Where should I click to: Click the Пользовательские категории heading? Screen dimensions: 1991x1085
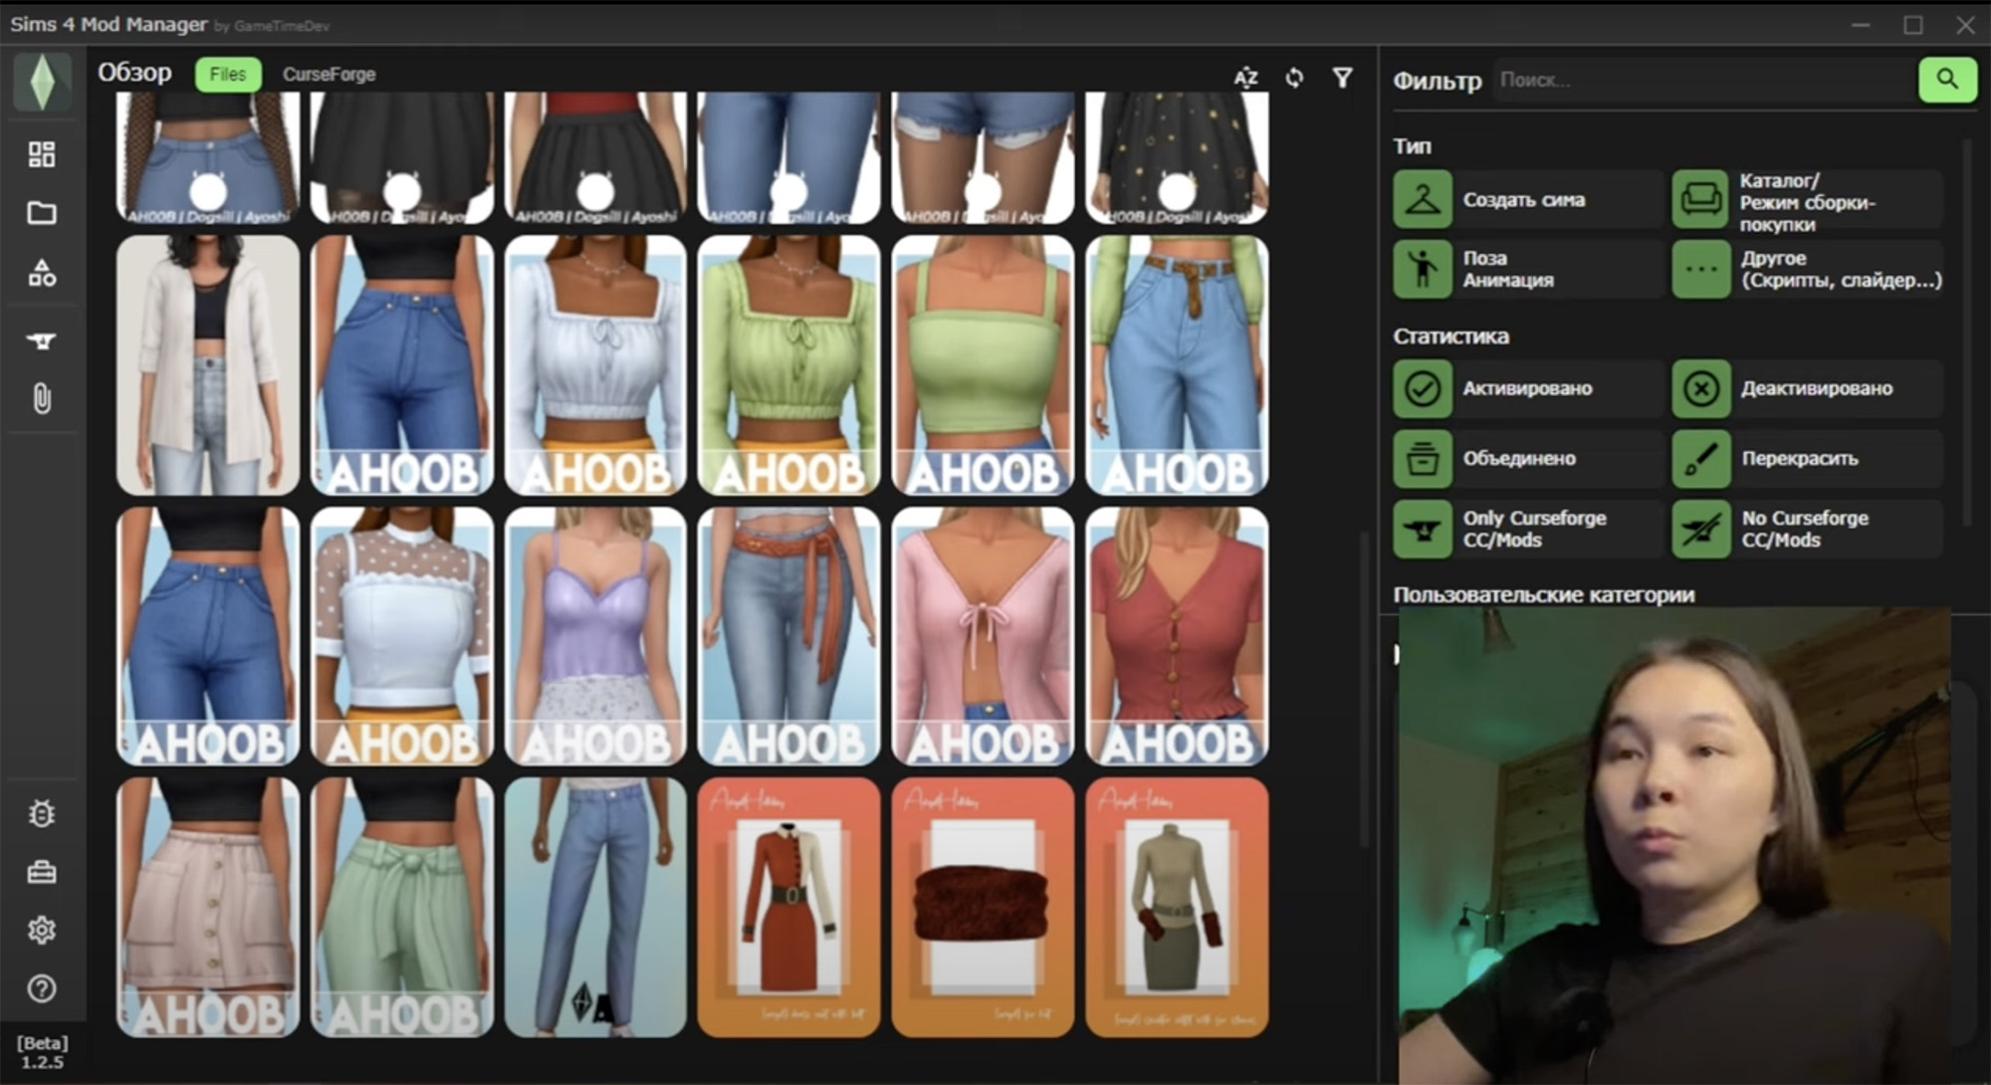coord(1544,595)
